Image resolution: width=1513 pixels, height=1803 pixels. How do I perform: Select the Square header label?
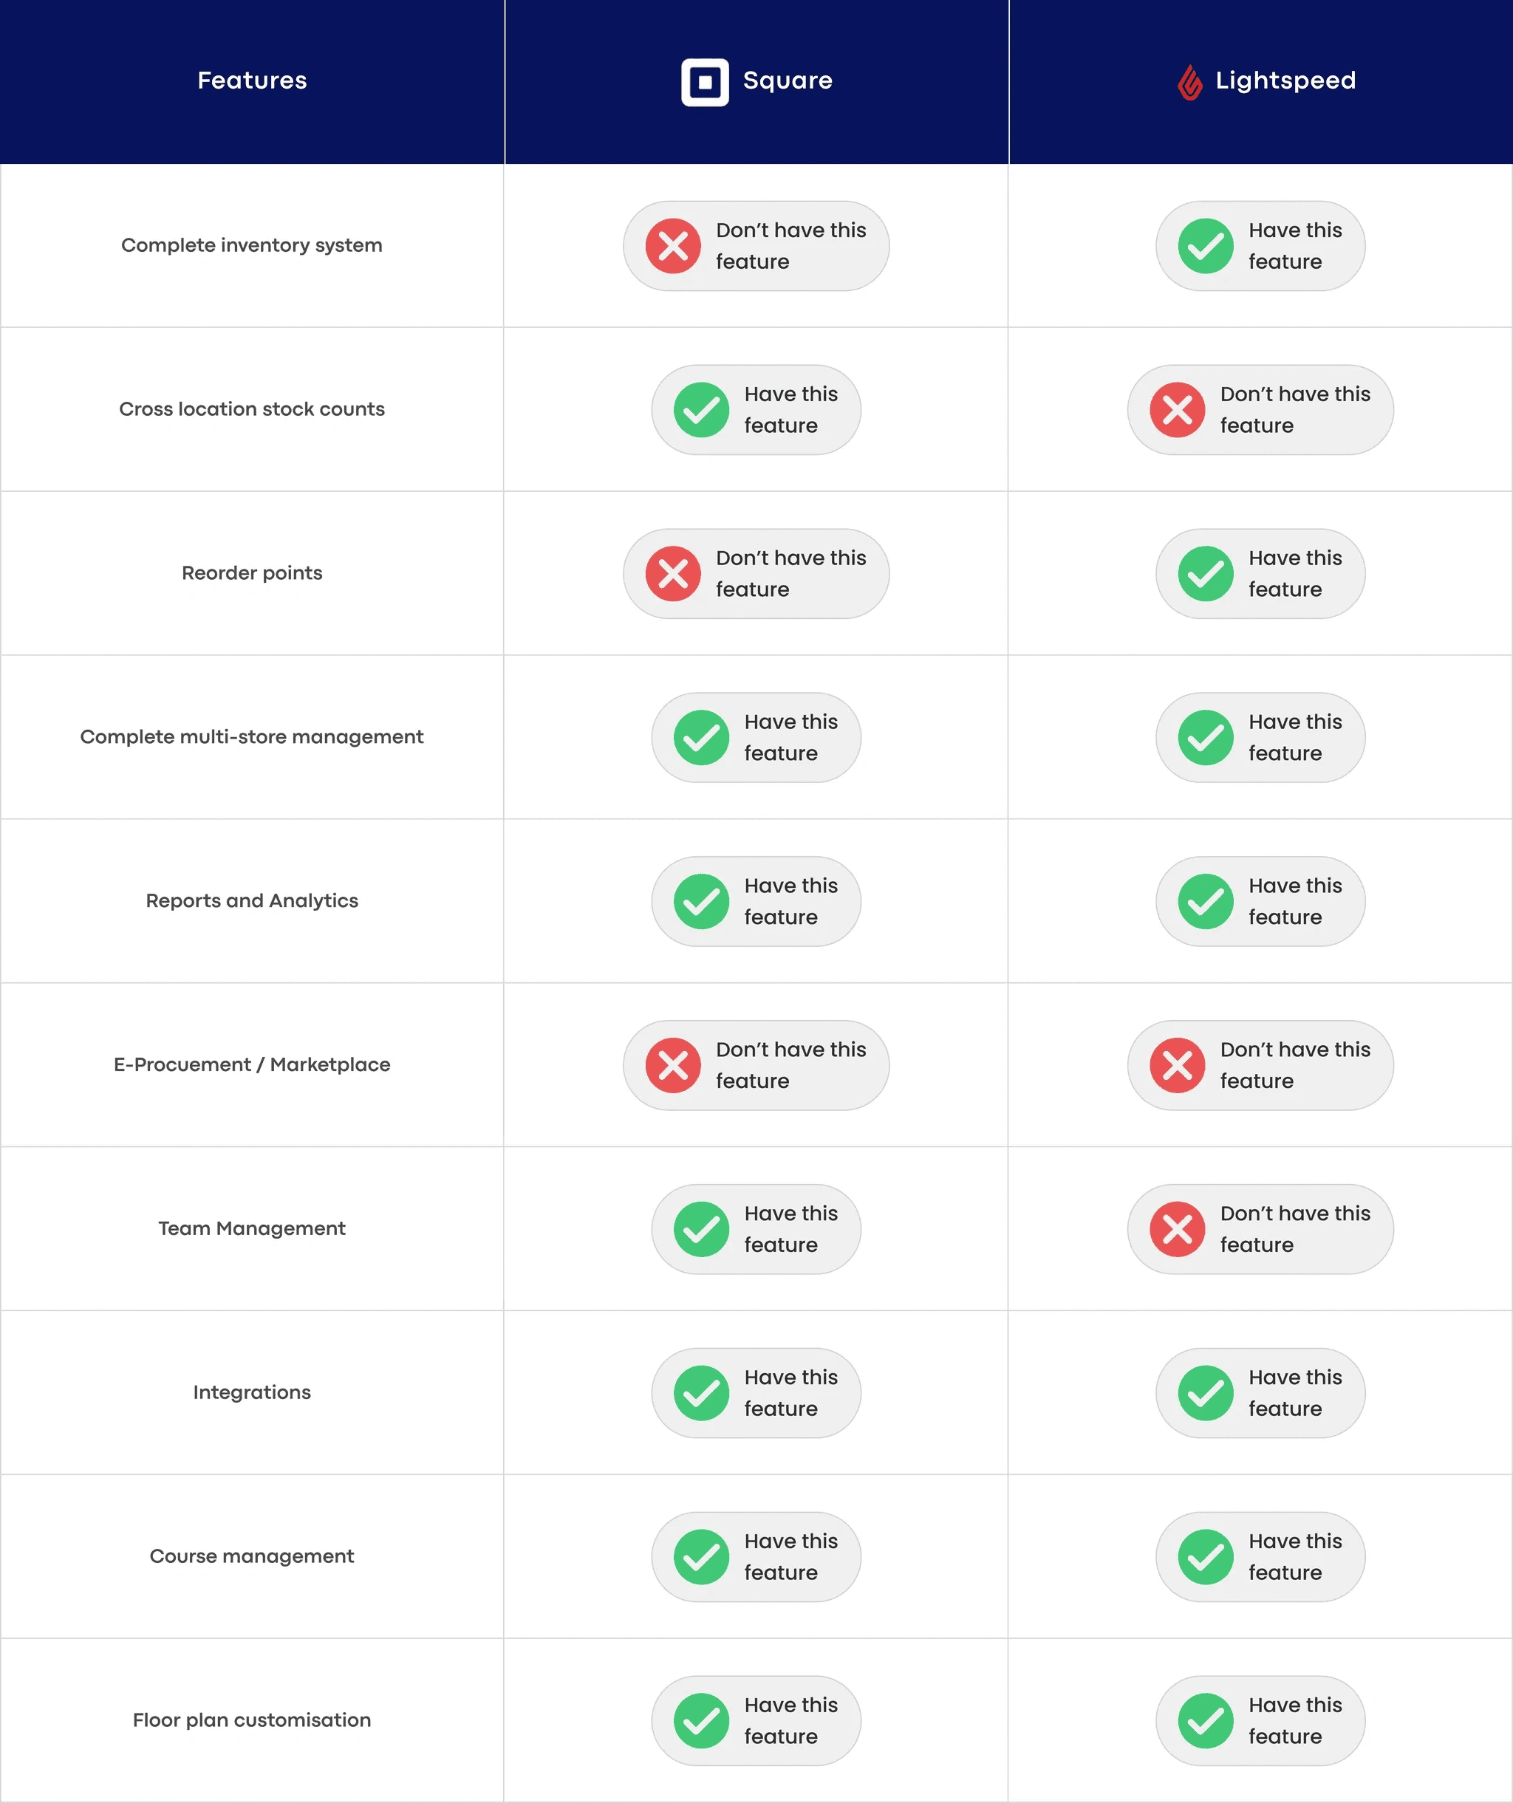coord(788,81)
